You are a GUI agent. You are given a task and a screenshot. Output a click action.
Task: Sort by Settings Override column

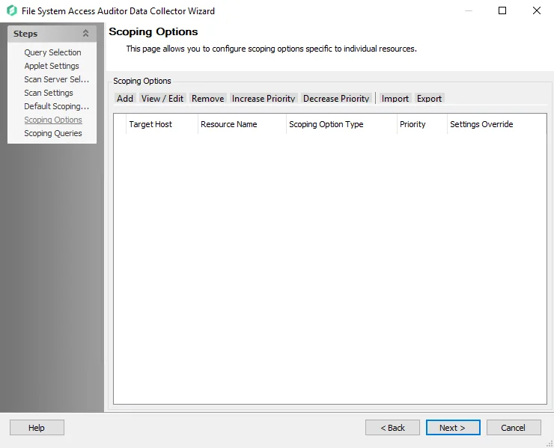tap(496, 124)
